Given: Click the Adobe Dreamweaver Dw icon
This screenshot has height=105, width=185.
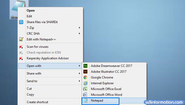Looking at the screenshot, I should pyautogui.click(x=85, y=66).
